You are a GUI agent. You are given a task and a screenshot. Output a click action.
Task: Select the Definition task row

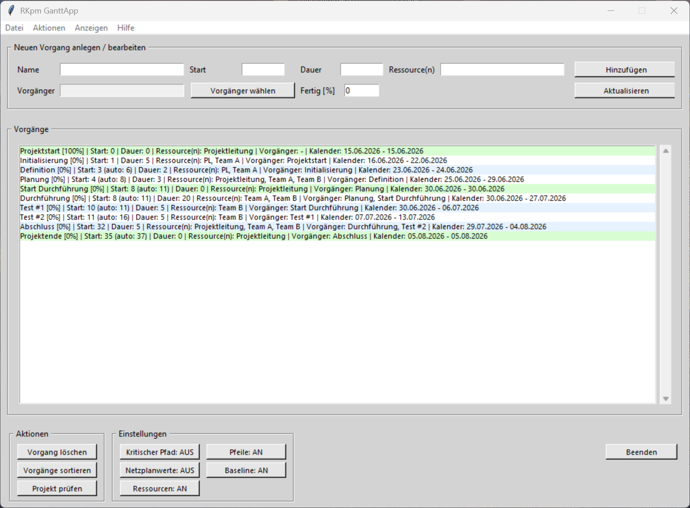337,170
